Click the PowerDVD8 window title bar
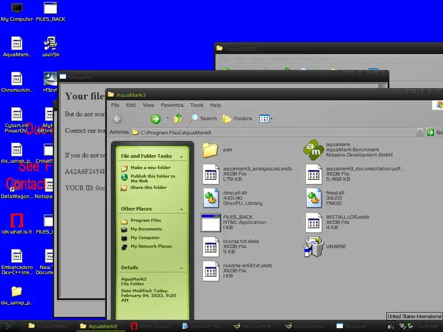This screenshot has height=332, width=443. pos(328,48)
